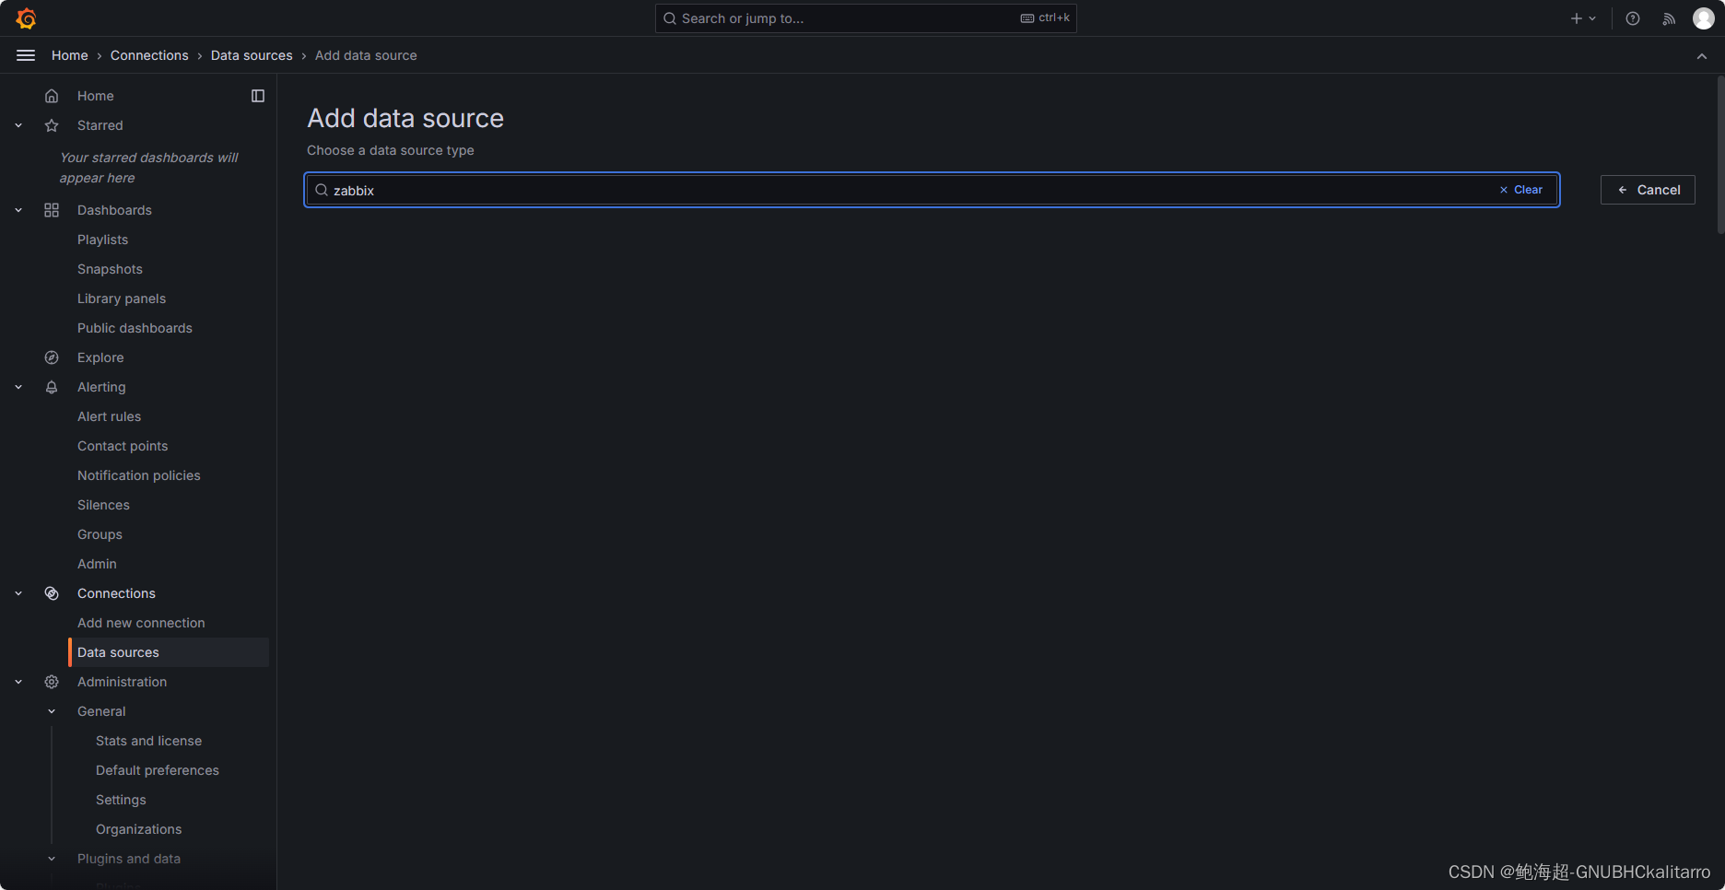The height and width of the screenshot is (890, 1725).
Task: Open alerting Admin in the sidebar
Action: (97, 564)
